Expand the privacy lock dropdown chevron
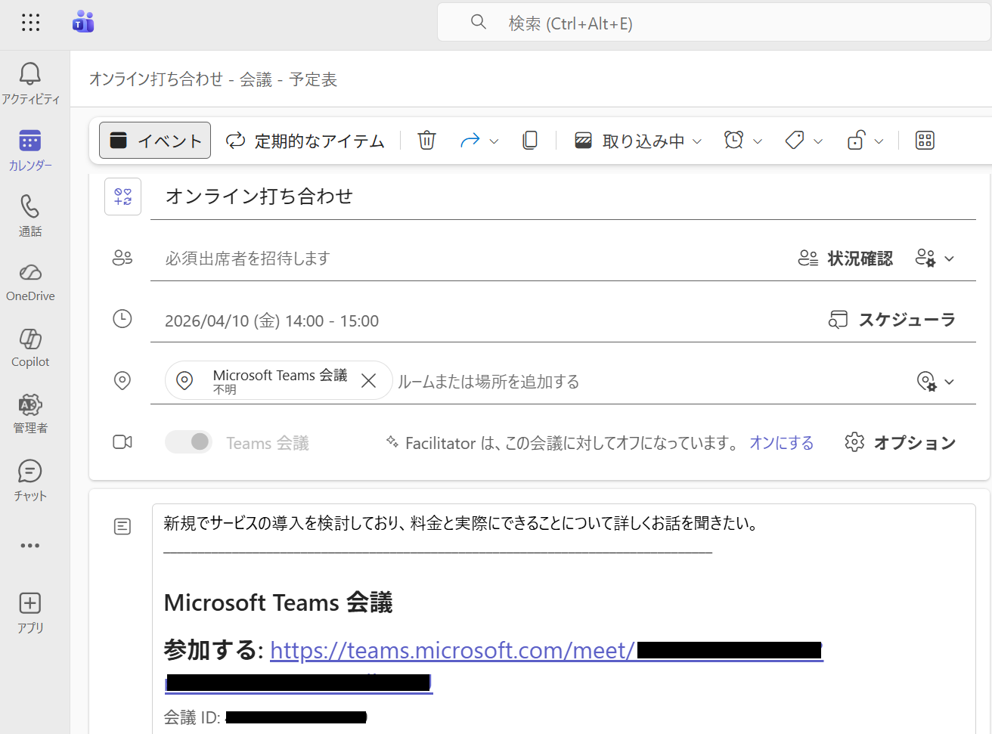The image size is (992, 734). 879,141
